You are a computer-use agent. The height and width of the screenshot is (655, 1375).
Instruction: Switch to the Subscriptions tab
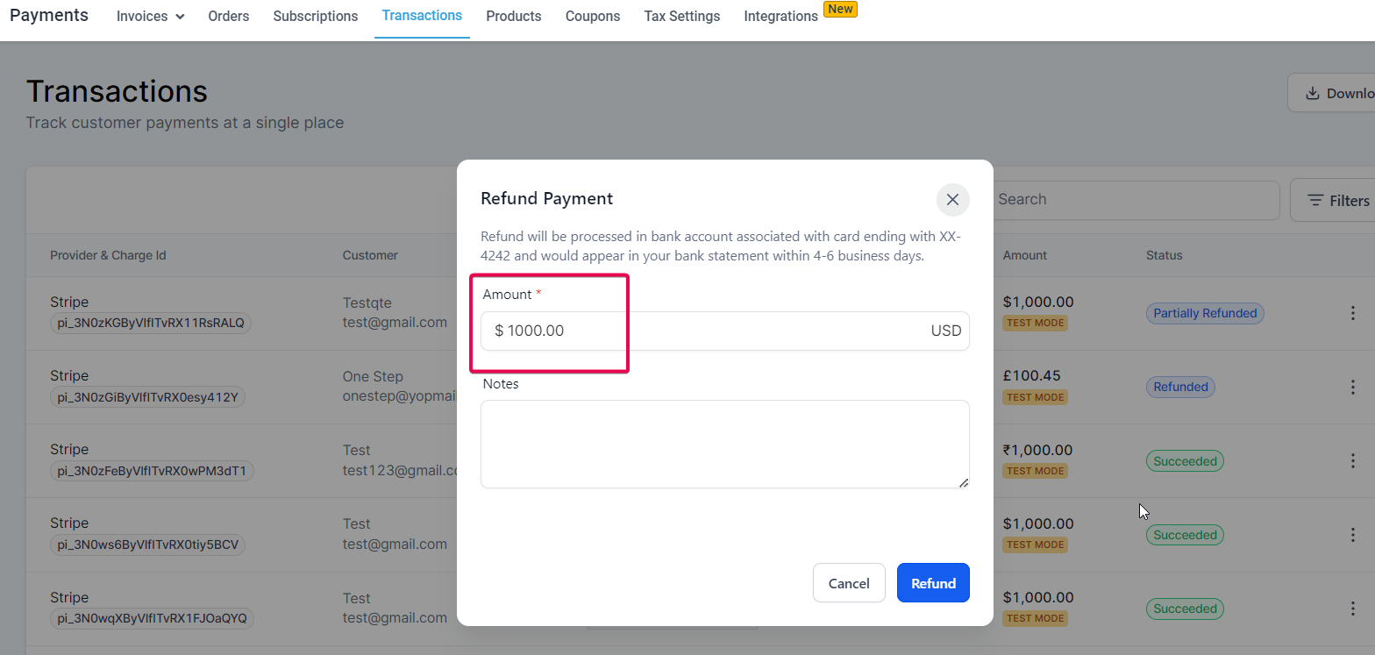coord(316,16)
